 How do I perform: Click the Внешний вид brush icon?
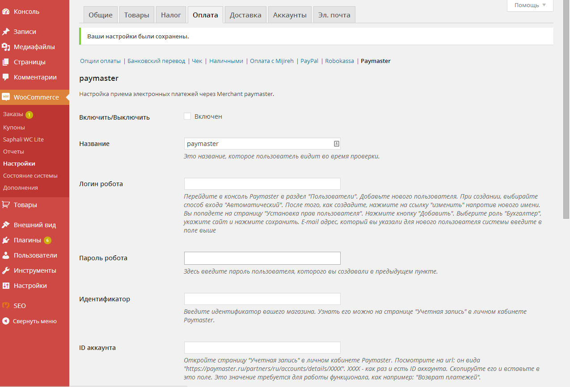click(x=6, y=225)
